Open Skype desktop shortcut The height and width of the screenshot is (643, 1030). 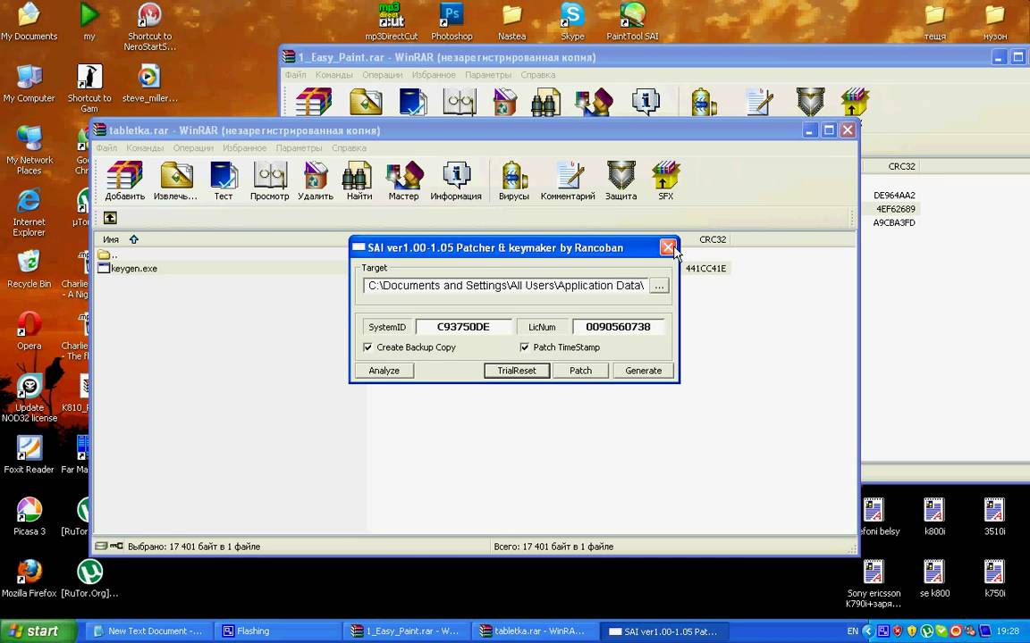pyautogui.click(x=572, y=22)
